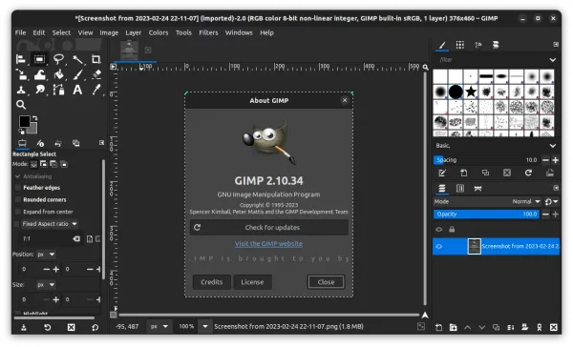Image resolution: width=573 pixels, height=347 pixels.
Task: Open the Colors menu
Action: 159,32
